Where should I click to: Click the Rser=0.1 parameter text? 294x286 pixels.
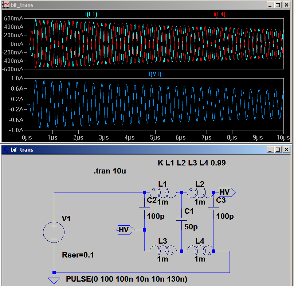point(78,255)
